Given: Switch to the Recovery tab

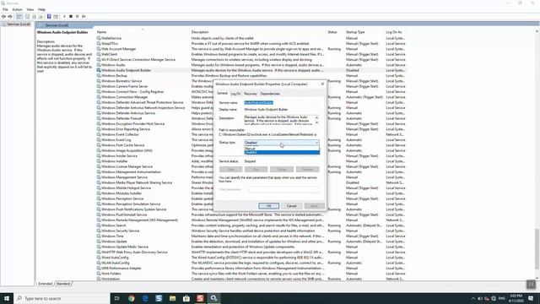Looking at the screenshot, I should click(251, 94).
